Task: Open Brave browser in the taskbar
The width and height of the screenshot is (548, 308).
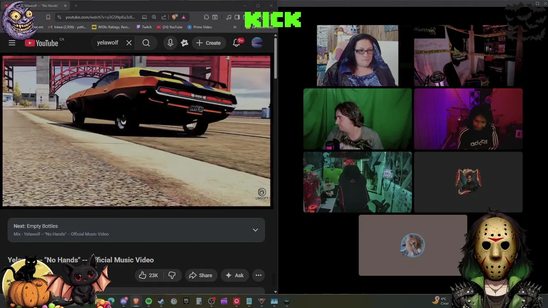Action: pos(136,301)
